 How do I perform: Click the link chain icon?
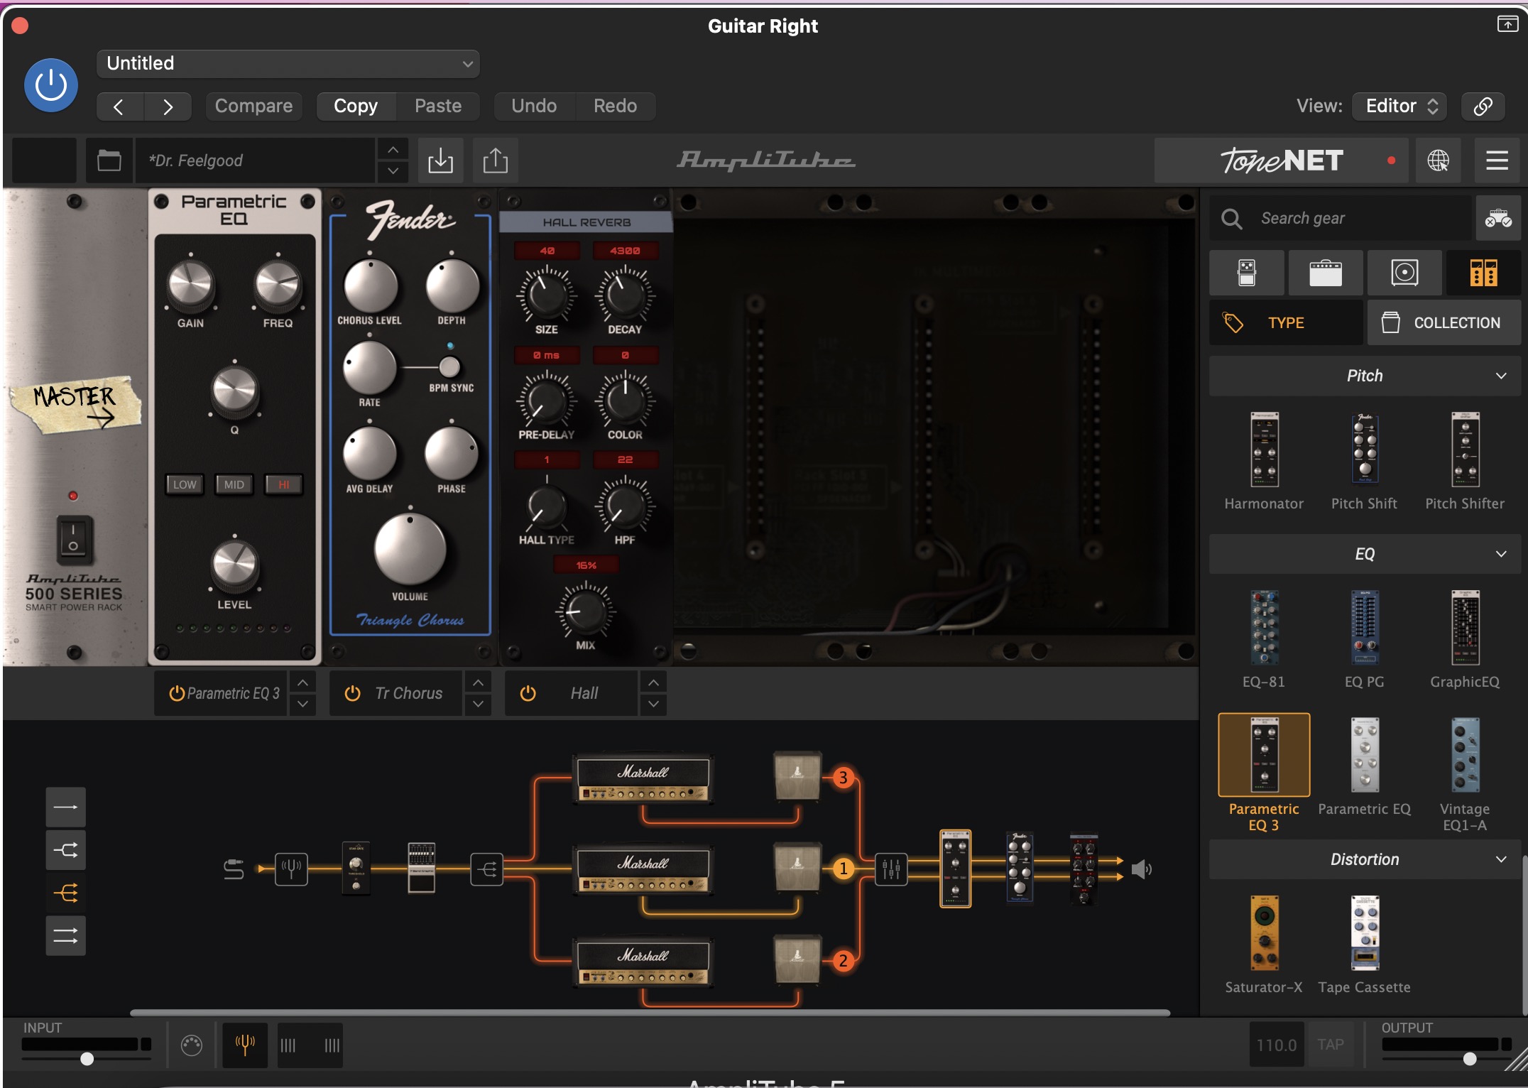pos(1483,107)
